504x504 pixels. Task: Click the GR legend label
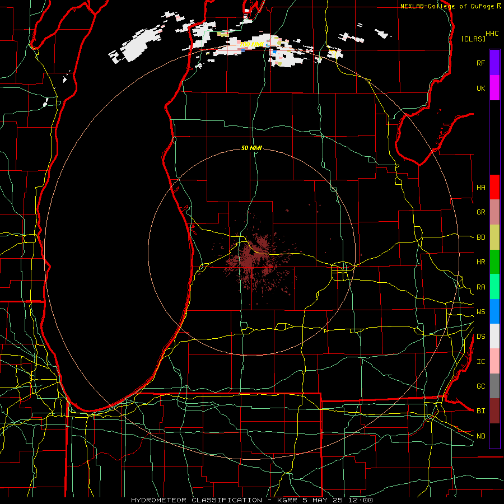pyautogui.click(x=480, y=212)
